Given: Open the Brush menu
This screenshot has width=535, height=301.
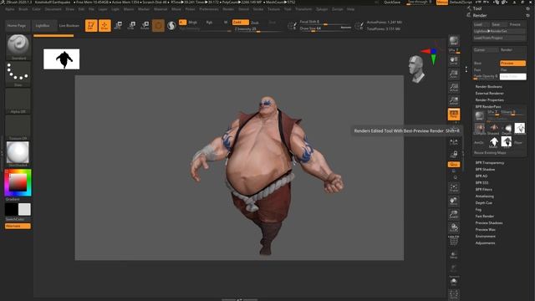Looking at the screenshot, I should [23, 9].
